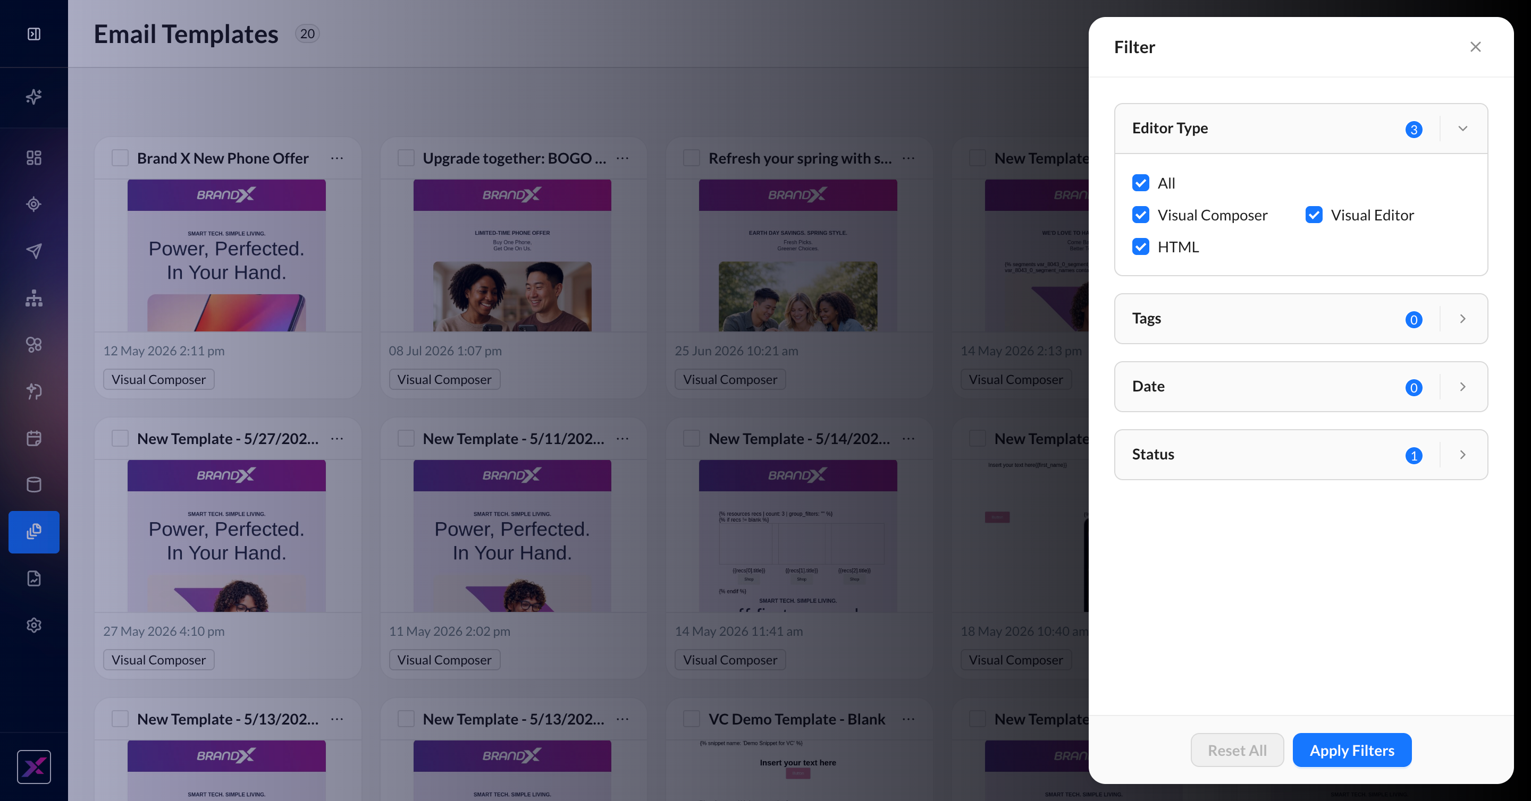Select the New Template - 5/27 card checkbox
This screenshot has width=1531, height=801.
point(120,438)
